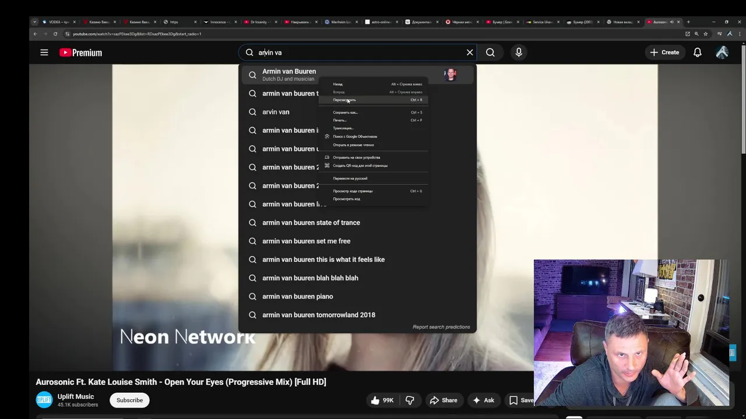Choose 'Сохранить как...' in the context menu
Screen dimensions: 746x419
[373, 112]
